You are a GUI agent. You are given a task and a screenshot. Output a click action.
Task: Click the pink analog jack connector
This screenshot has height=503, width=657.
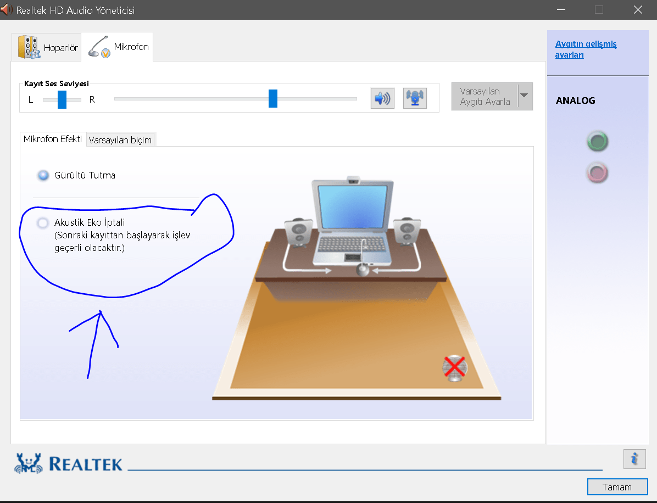point(598,173)
